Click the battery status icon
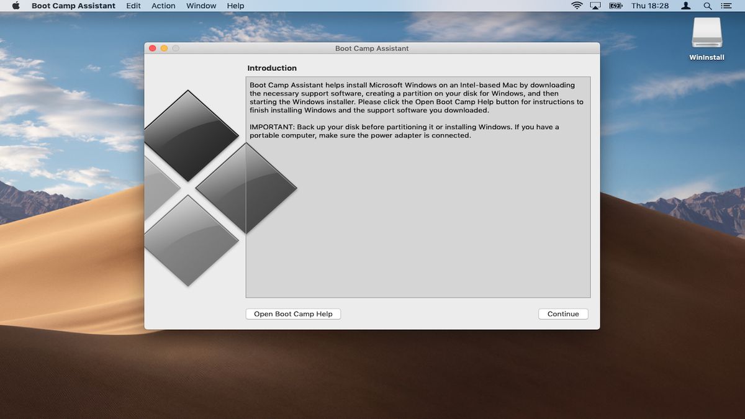 pos(616,6)
